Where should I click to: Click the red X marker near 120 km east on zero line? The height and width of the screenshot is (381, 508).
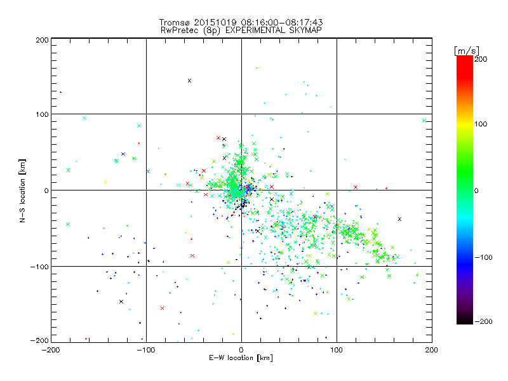(356, 187)
